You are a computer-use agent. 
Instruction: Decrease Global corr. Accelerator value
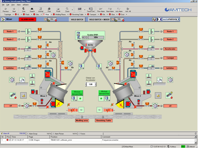[86, 84]
